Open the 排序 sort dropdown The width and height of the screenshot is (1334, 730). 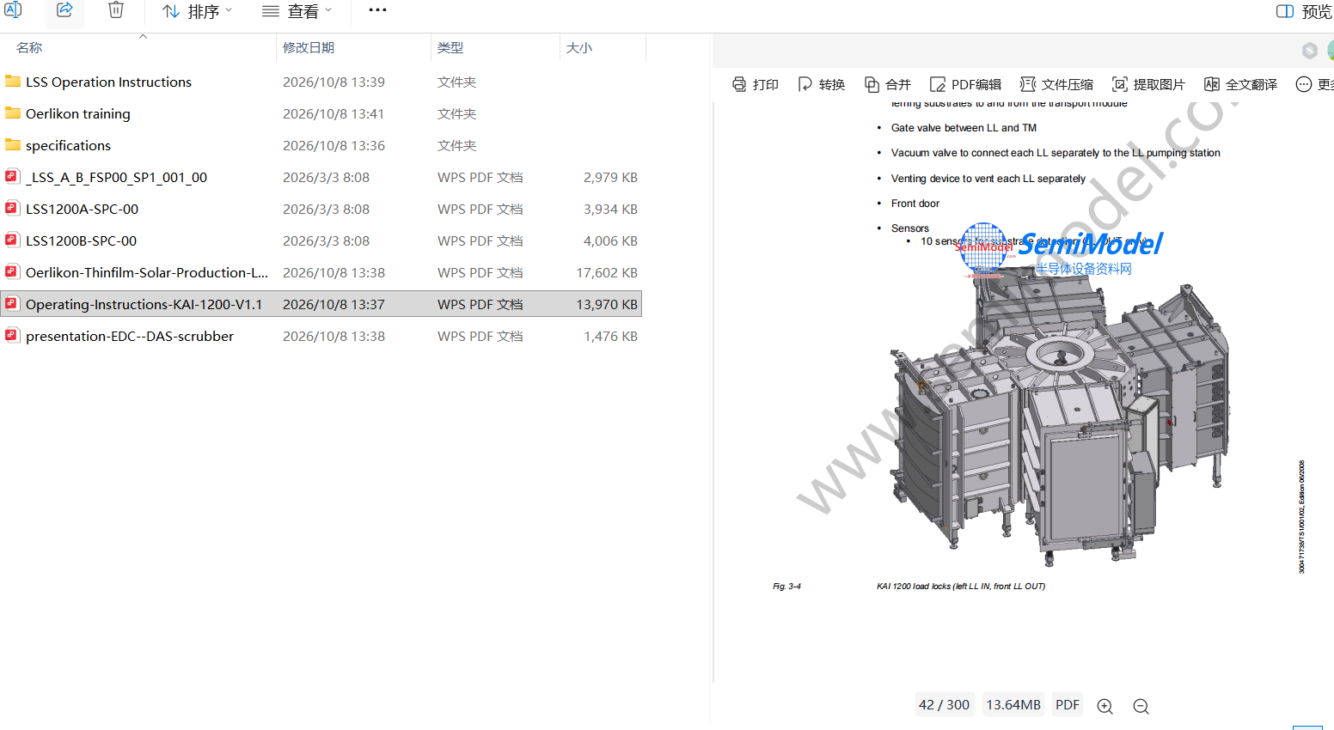198,11
